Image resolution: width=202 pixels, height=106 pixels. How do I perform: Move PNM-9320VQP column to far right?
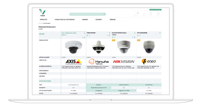pos(109,35)
